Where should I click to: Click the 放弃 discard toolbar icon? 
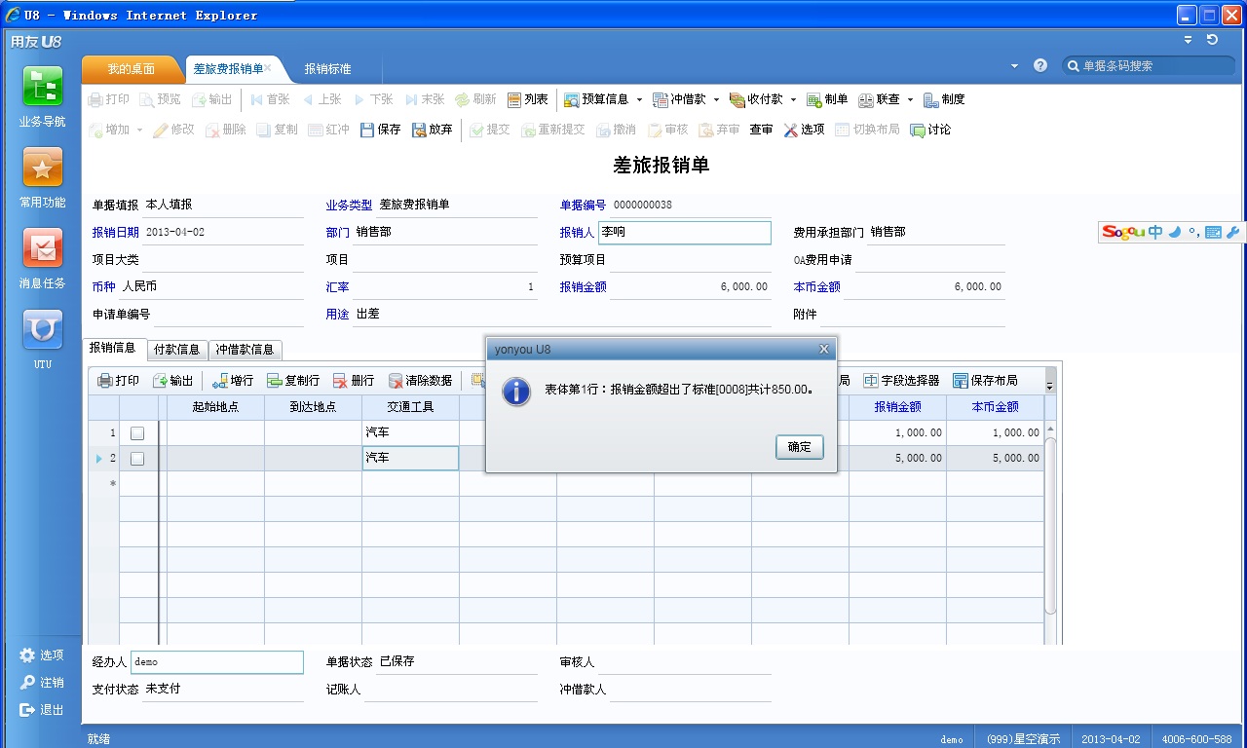pos(419,130)
